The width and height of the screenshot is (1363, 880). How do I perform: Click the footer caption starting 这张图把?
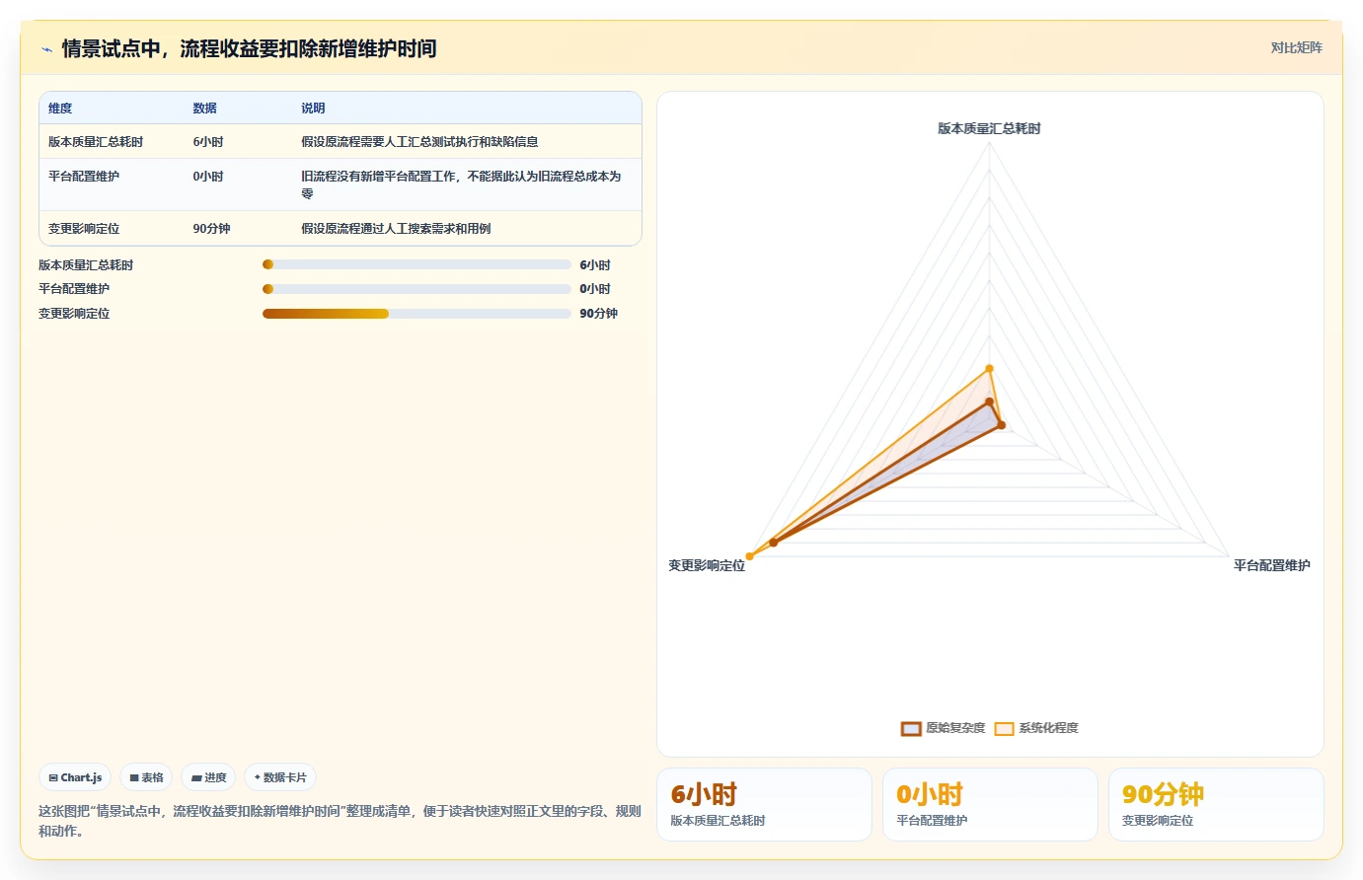click(340, 821)
